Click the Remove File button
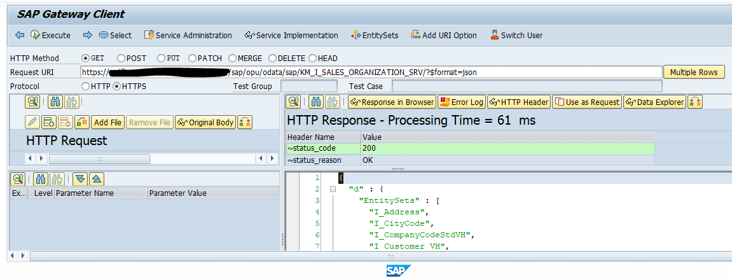The image size is (732, 278). pos(150,122)
